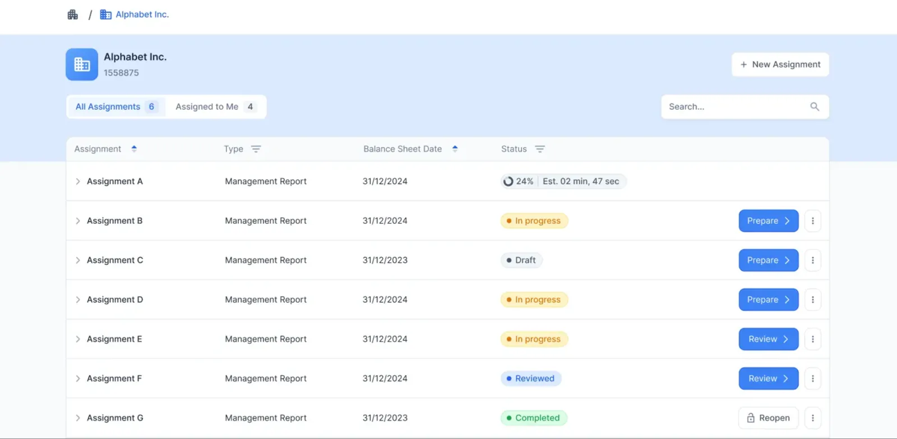Switch to the All Assignments tab
The width and height of the screenshot is (897, 439).
pos(116,106)
